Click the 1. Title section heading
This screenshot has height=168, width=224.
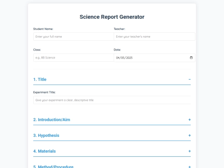40,79
